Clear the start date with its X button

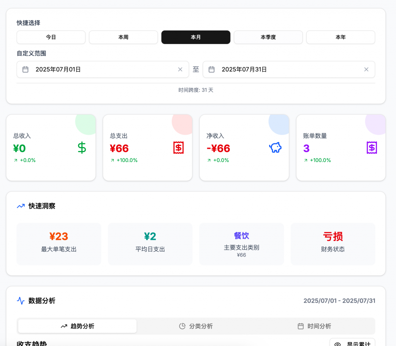(180, 70)
